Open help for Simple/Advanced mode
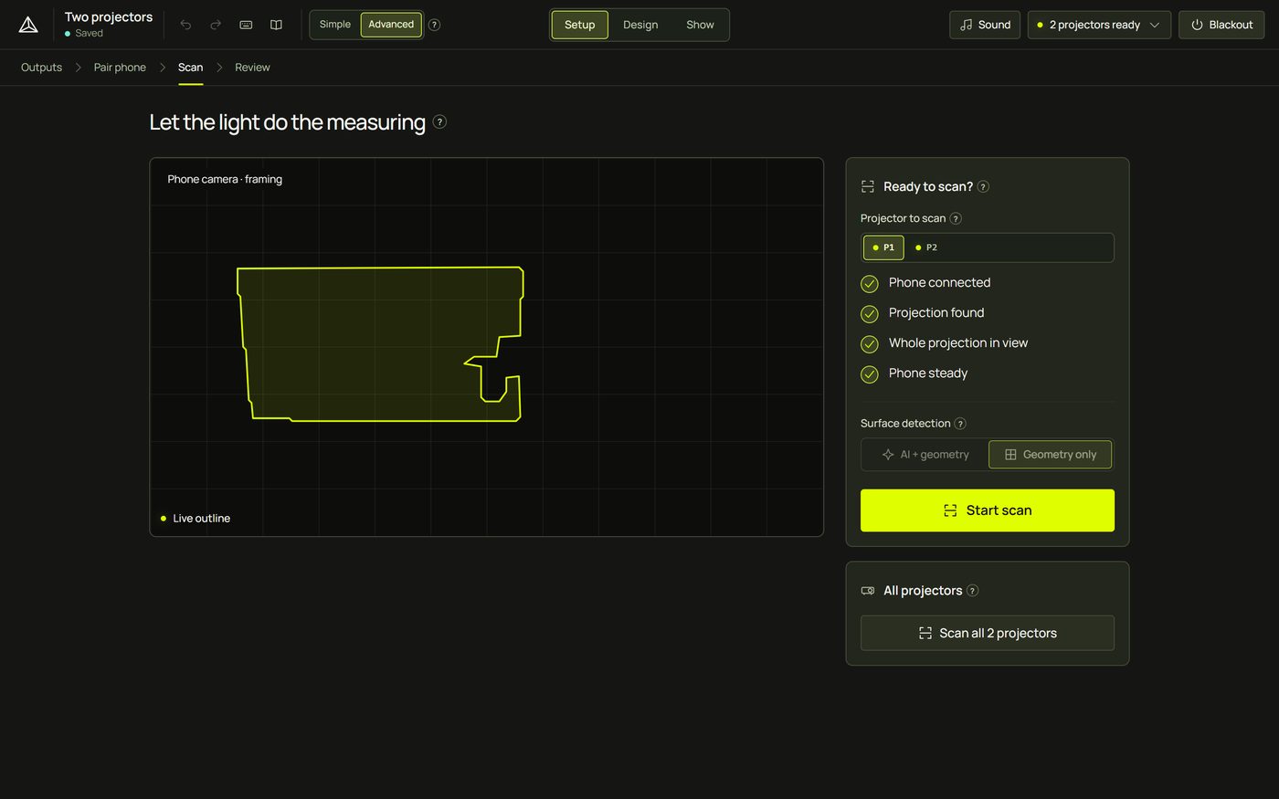The image size is (1279, 799). point(435,25)
